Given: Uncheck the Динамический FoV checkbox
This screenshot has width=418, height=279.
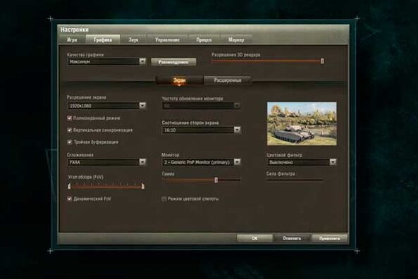Looking at the screenshot, I should pos(70,199).
